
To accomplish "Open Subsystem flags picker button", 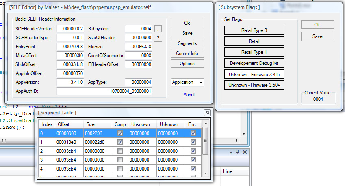I will pos(158,29).
